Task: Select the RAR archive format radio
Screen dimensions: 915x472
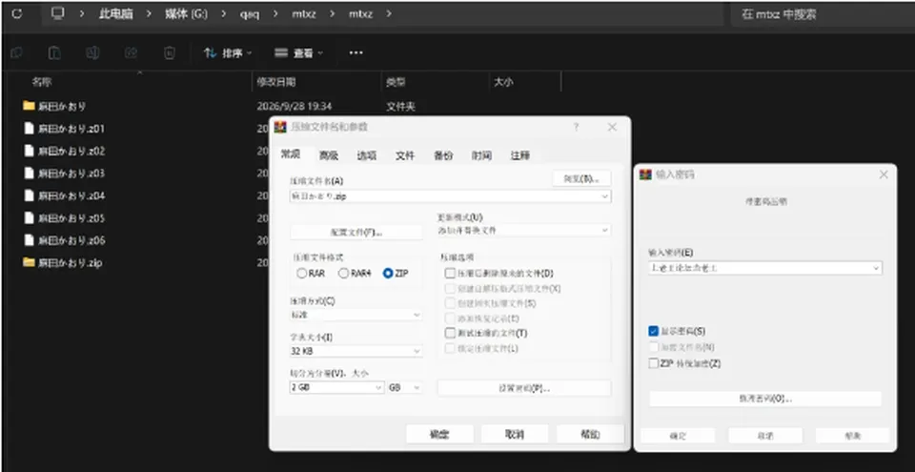Action: (x=302, y=273)
